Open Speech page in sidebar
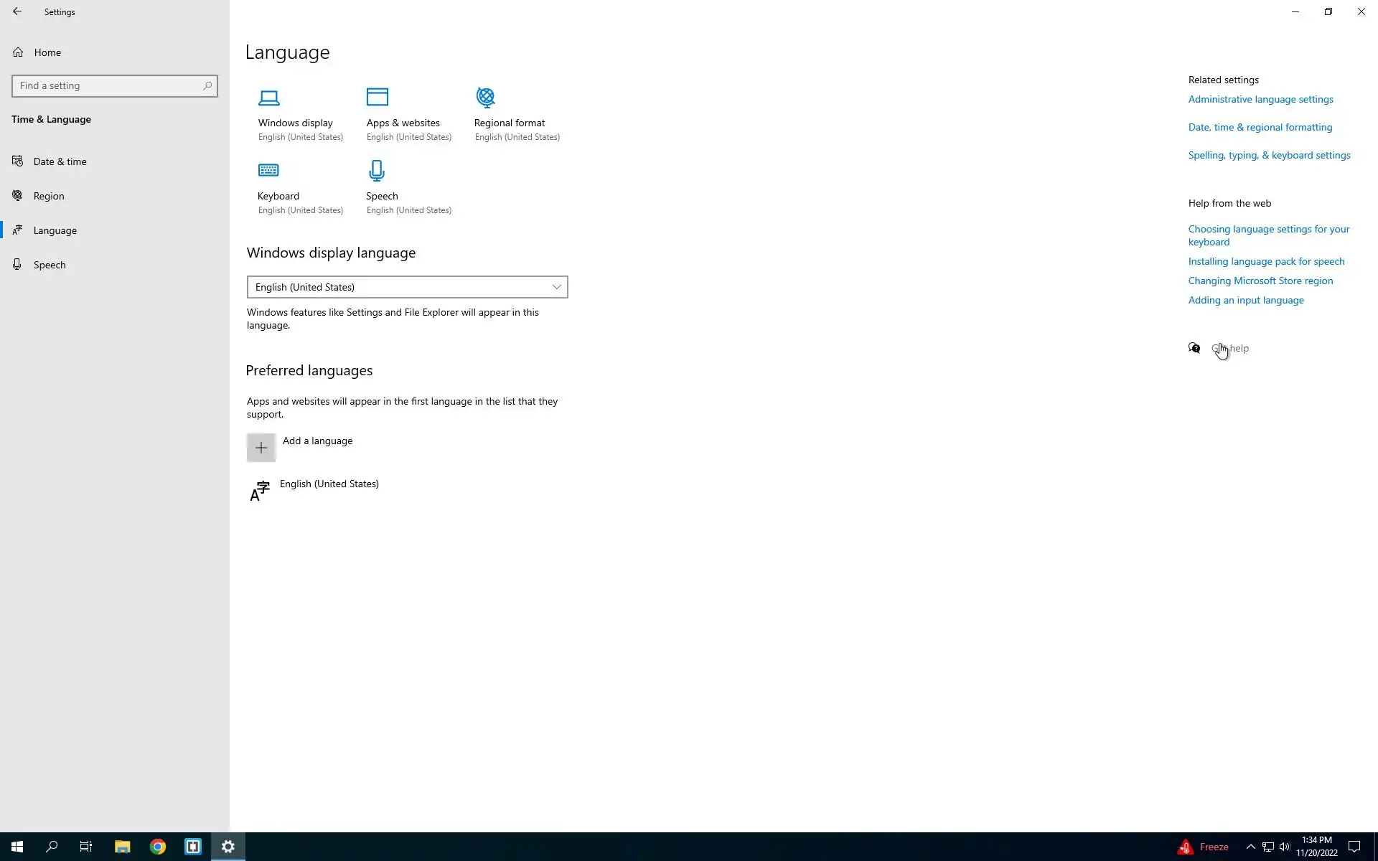 coord(50,265)
